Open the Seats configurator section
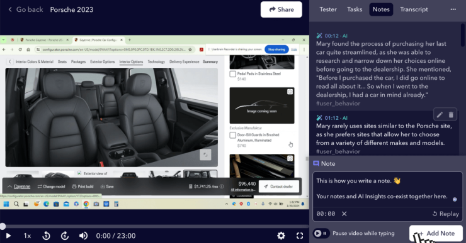This screenshot has width=466, height=243. click(x=62, y=62)
